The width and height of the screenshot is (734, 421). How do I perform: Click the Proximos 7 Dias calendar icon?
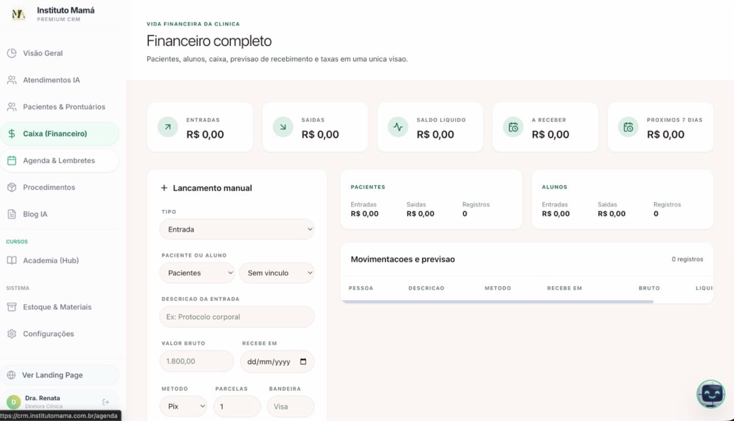628,127
